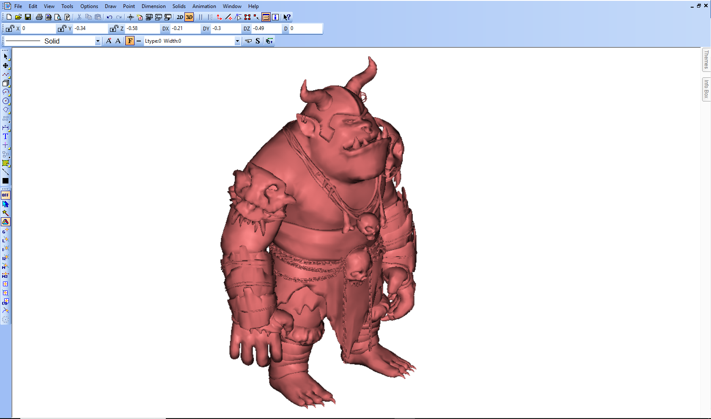
Task: Toggle the snap OFF button
Action: click(5, 195)
